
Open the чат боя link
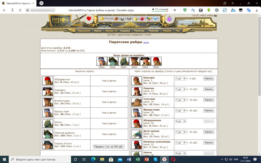(x=111, y=35)
